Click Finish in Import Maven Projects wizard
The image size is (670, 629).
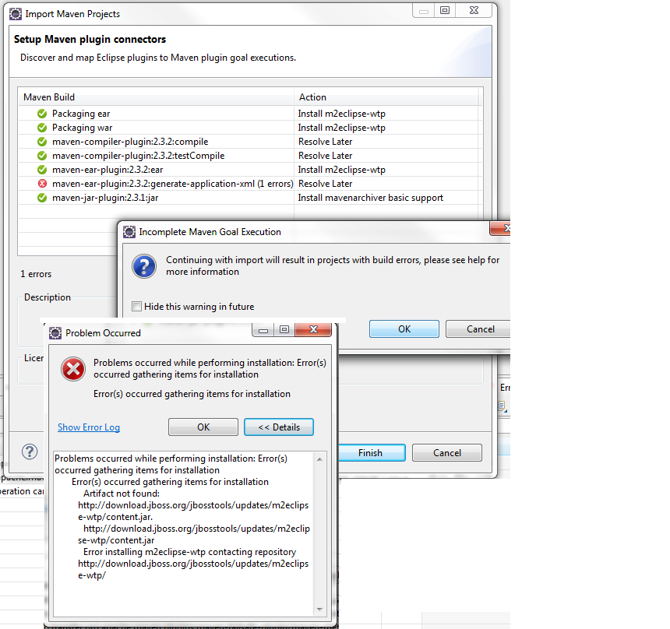coord(371,453)
